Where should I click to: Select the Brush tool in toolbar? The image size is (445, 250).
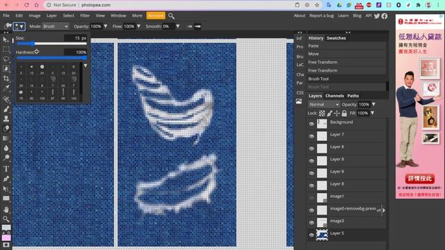point(6,109)
